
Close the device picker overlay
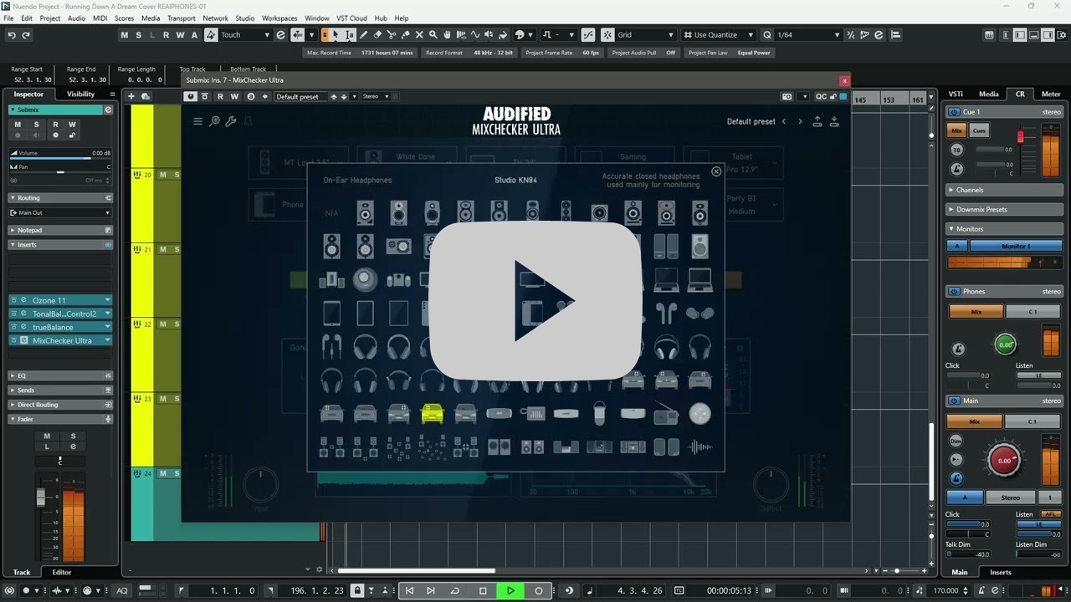point(716,171)
